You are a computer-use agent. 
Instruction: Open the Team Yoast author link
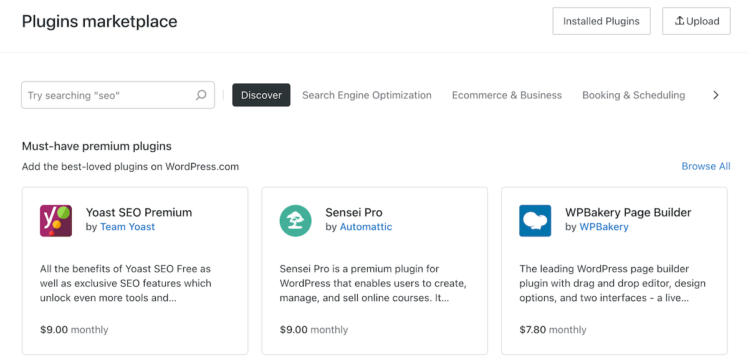click(x=128, y=227)
